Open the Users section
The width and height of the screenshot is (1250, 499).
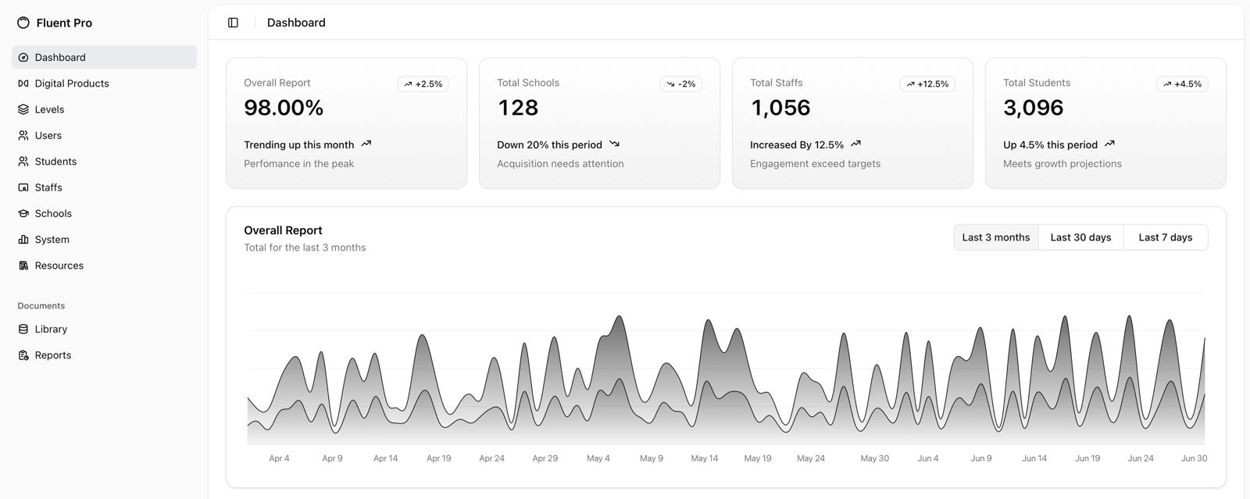[104, 135]
